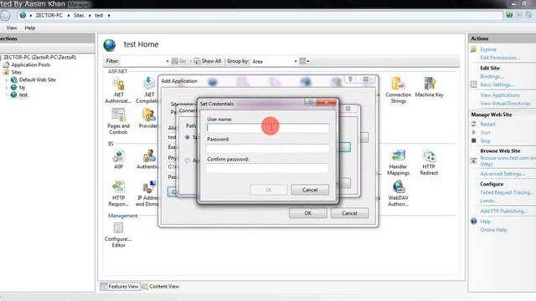Click the Password field
Screen dimensions: 536x301
tap(268, 148)
